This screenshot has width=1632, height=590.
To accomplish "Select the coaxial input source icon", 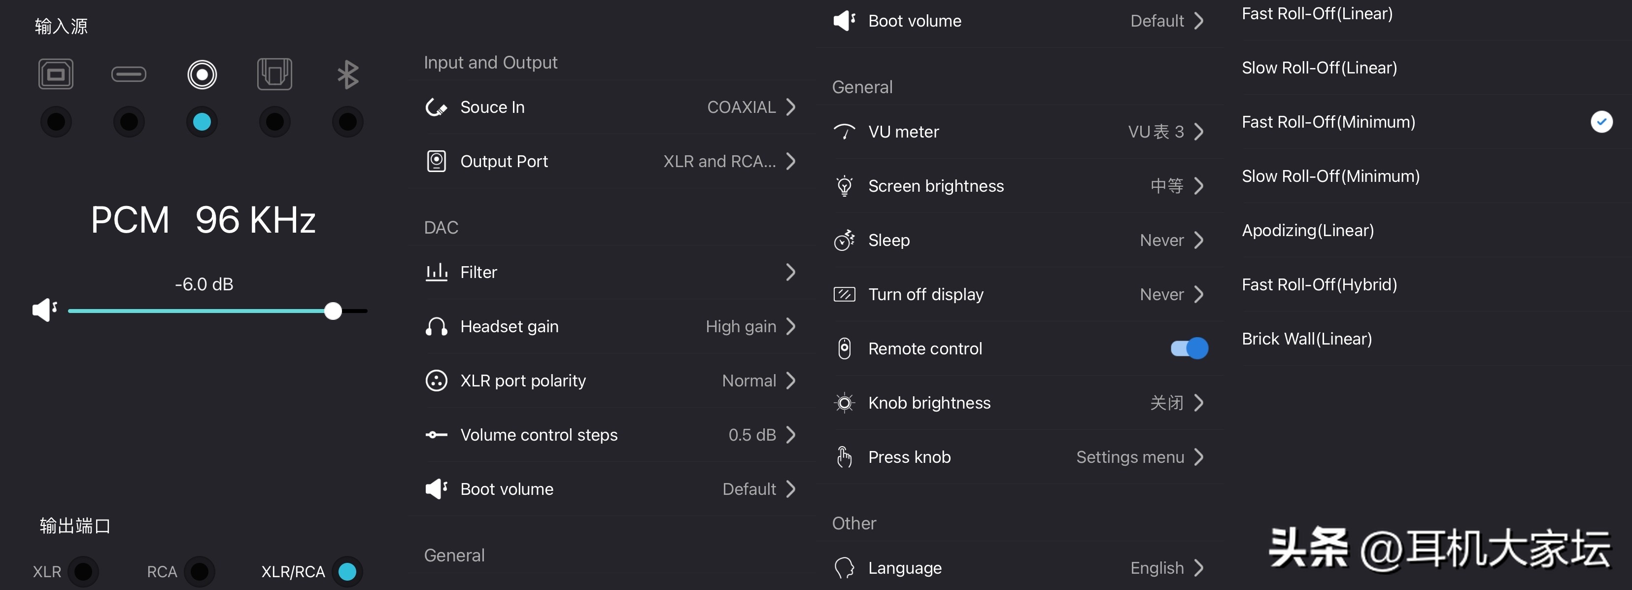I will click(202, 75).
